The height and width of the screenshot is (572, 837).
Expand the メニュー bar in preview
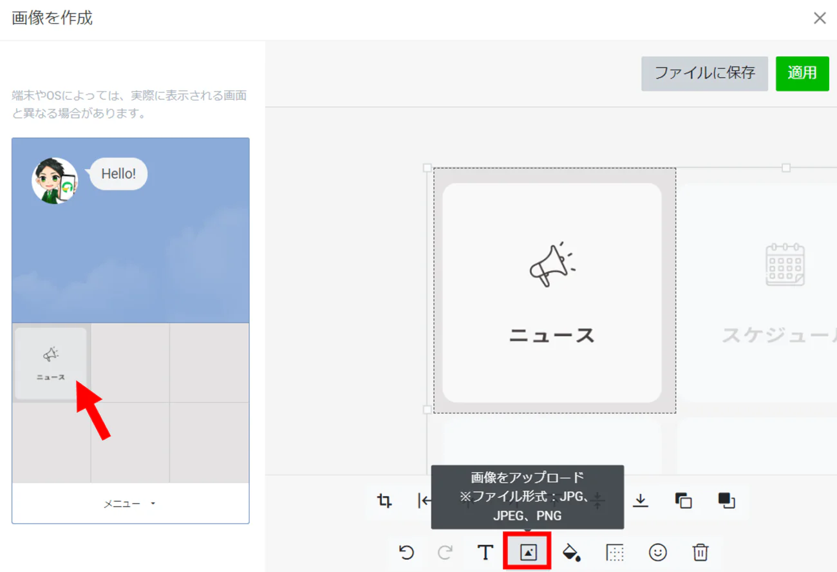click(130, 504)
